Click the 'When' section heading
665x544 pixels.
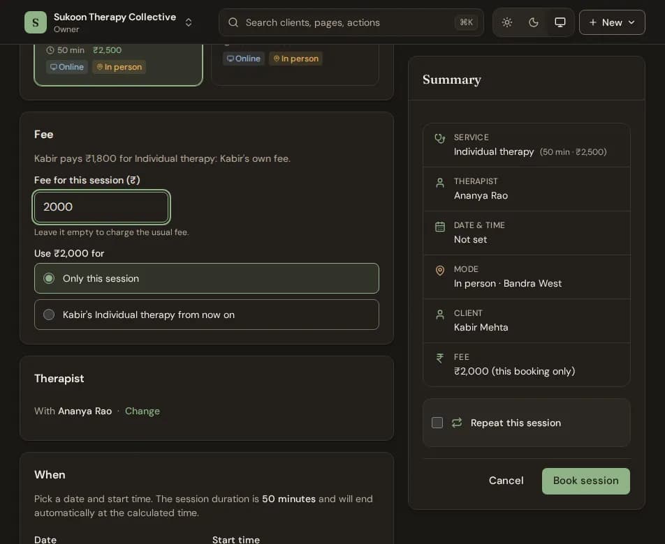(x=50, y=474)
